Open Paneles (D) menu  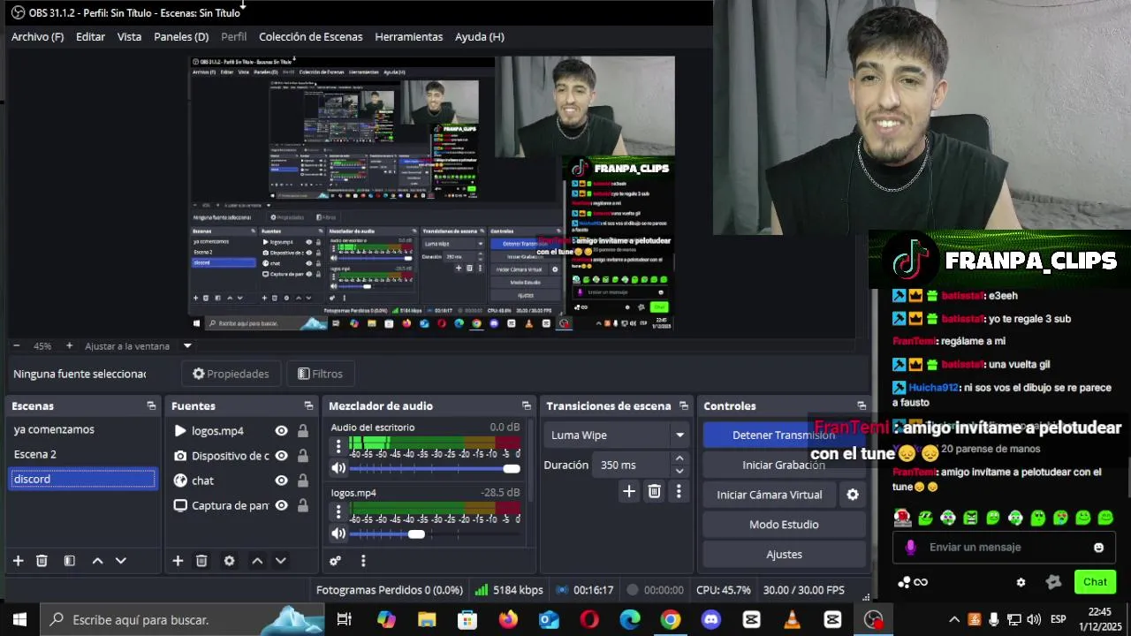[181, 36]
